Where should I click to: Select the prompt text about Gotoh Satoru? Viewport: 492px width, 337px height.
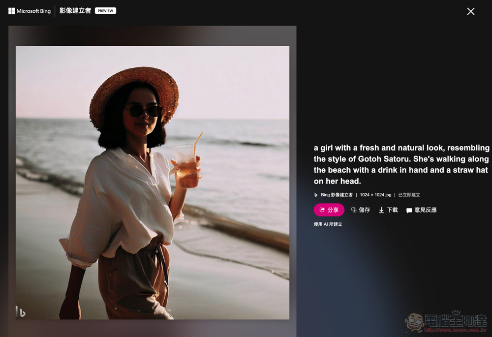click(x=401, y=164)
